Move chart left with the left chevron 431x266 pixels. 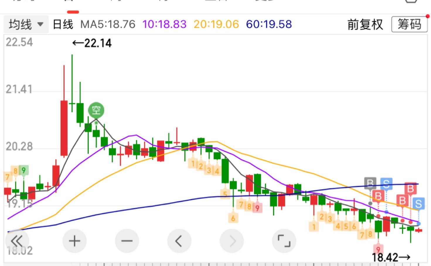point(179,241)
